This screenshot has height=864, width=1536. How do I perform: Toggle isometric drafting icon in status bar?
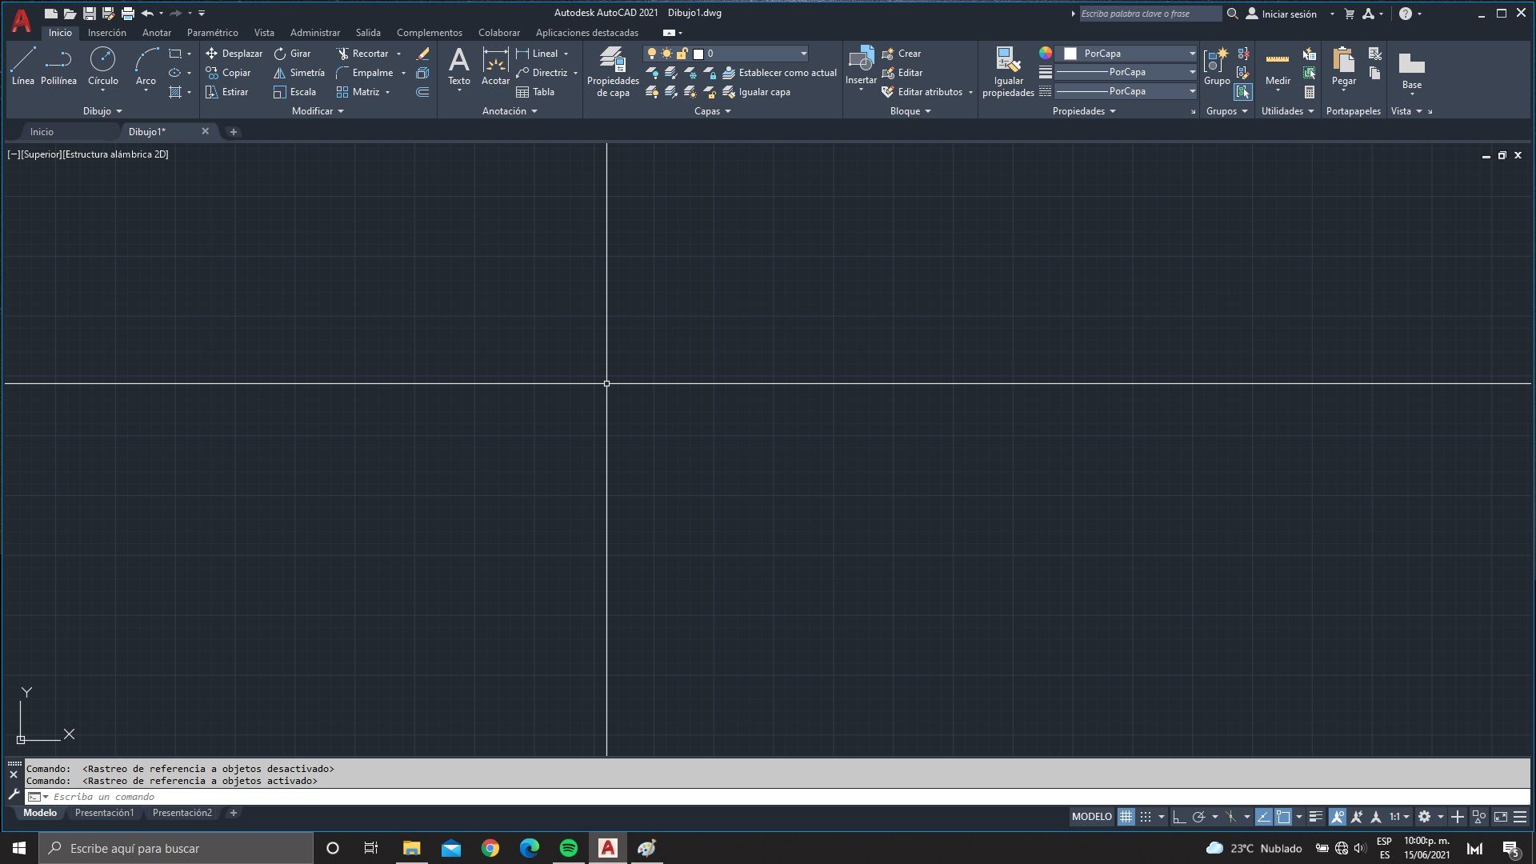click(1230, 817)
